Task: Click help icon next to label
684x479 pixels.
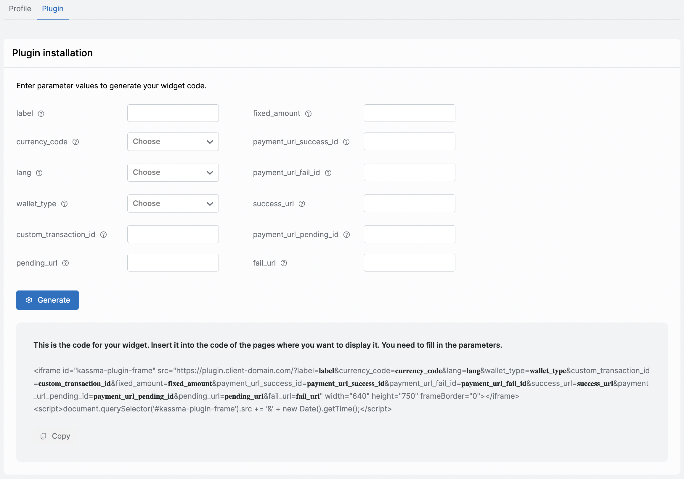Action: (x=41, y=114)
